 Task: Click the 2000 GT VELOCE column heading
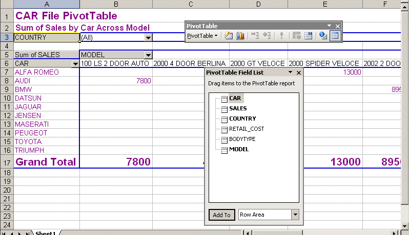[x=257, y=63]
